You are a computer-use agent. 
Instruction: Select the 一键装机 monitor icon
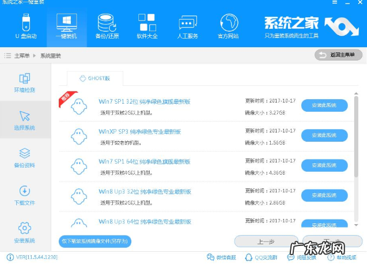tap(67, 22)
